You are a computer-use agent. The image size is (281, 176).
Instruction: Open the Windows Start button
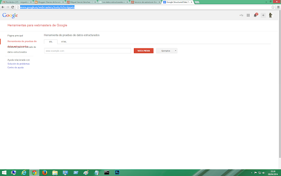click(x=4, y=173)
